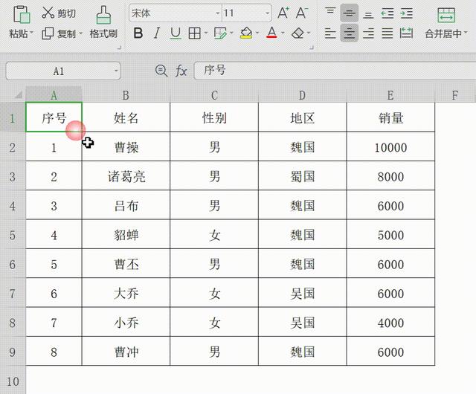The width and height of the screenshot is (476, 394).
Task: Align text to bottom
Action: [368, 13]
